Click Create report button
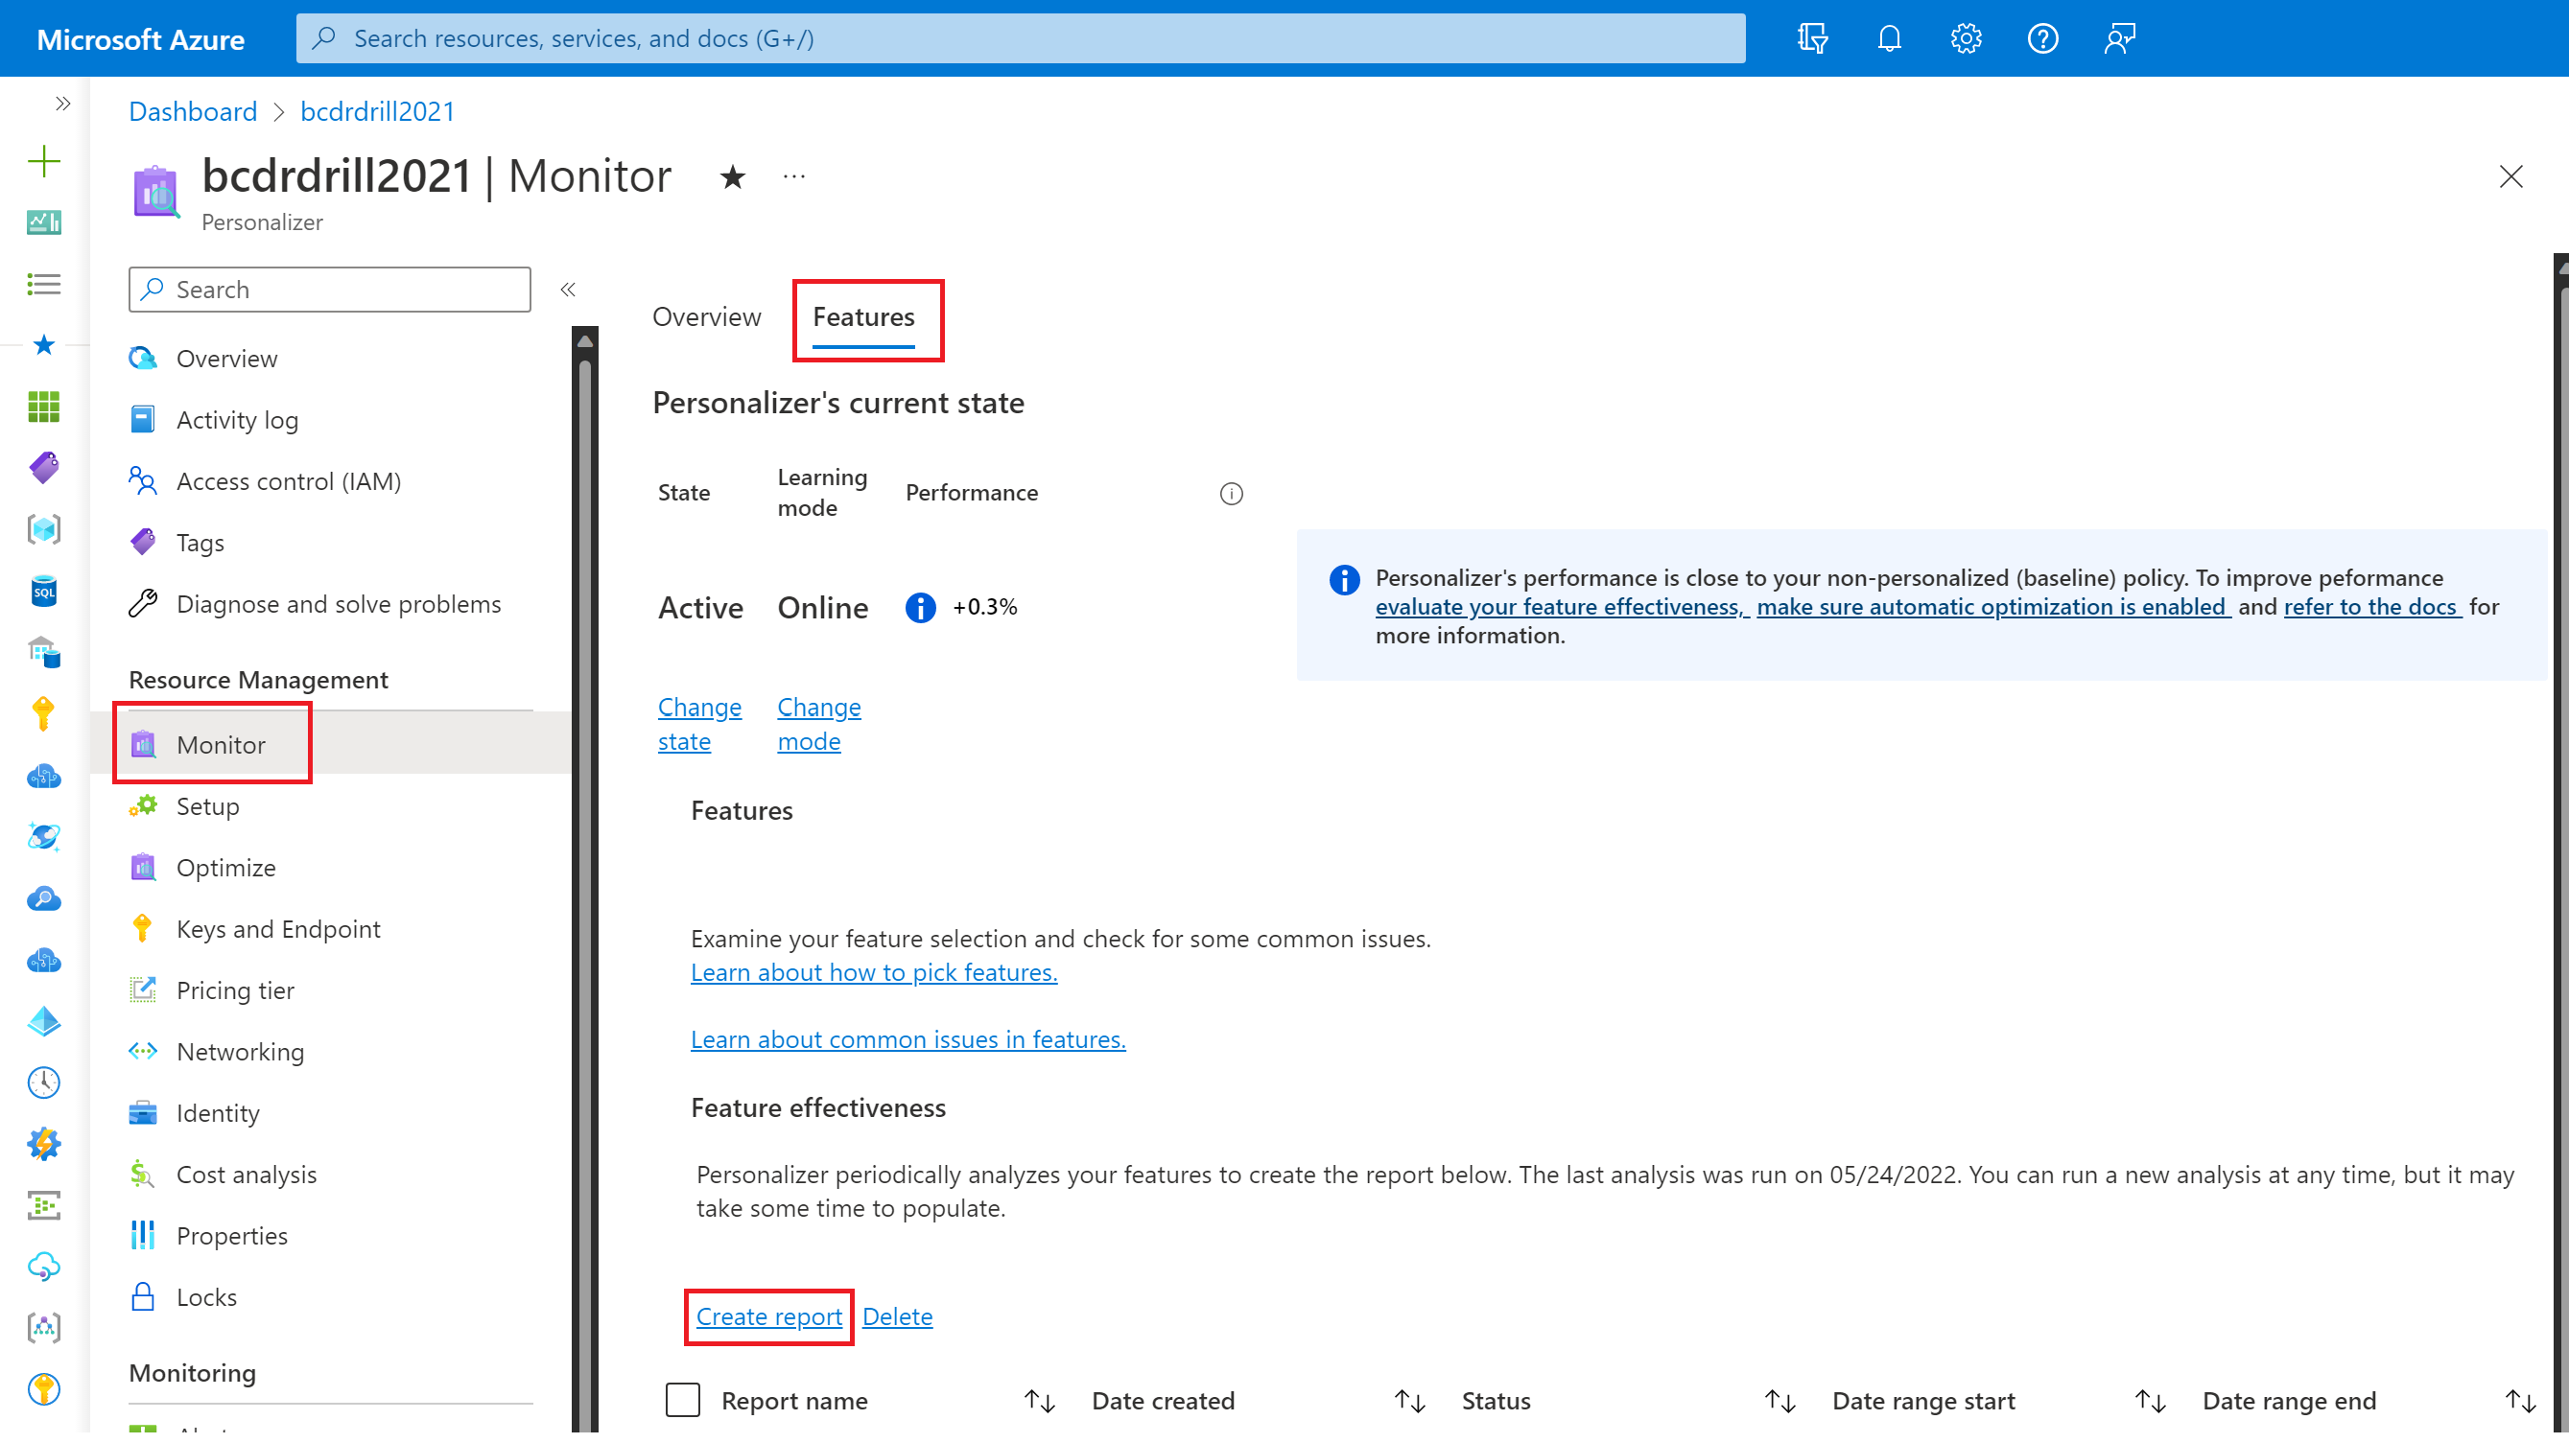 click(767, 1316)
